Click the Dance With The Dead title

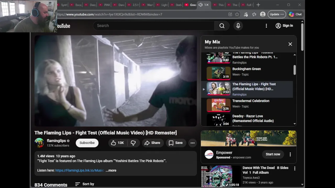265,170
